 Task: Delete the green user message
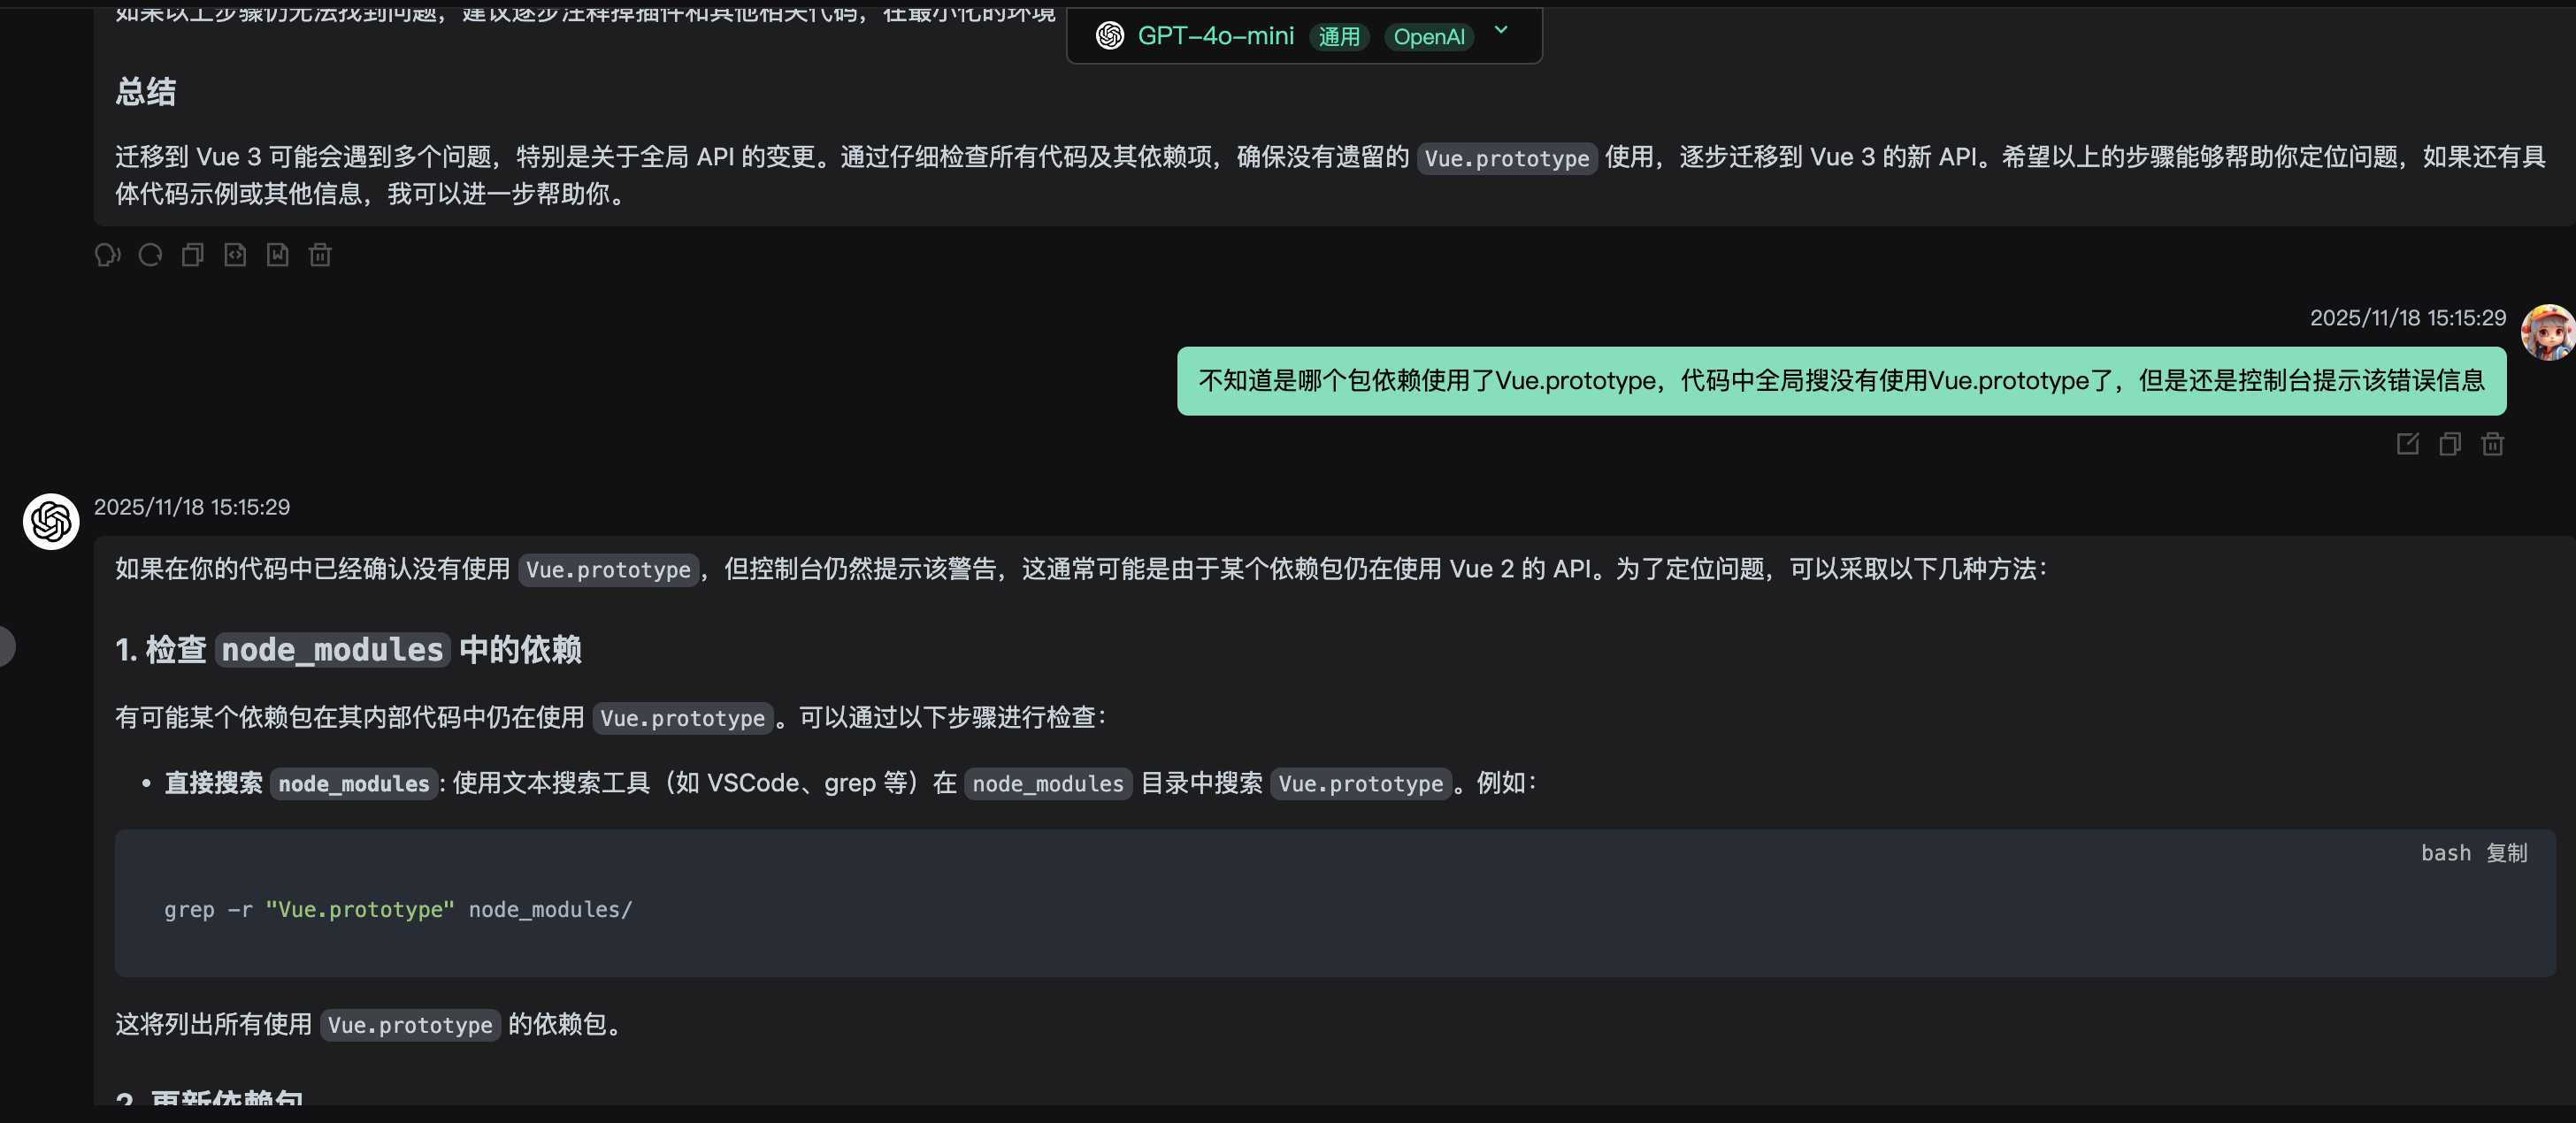click(2493, 443)
